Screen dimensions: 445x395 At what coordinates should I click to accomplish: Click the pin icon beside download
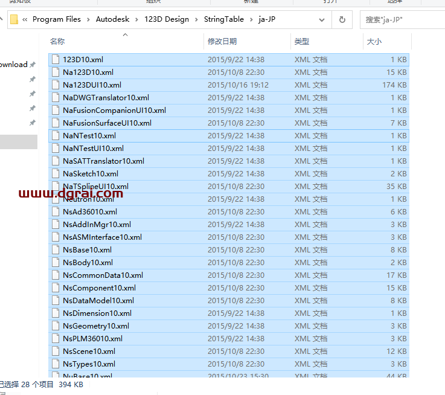(33, 65)
